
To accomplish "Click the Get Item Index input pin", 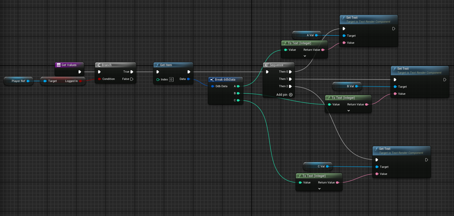I will point(158,80).
